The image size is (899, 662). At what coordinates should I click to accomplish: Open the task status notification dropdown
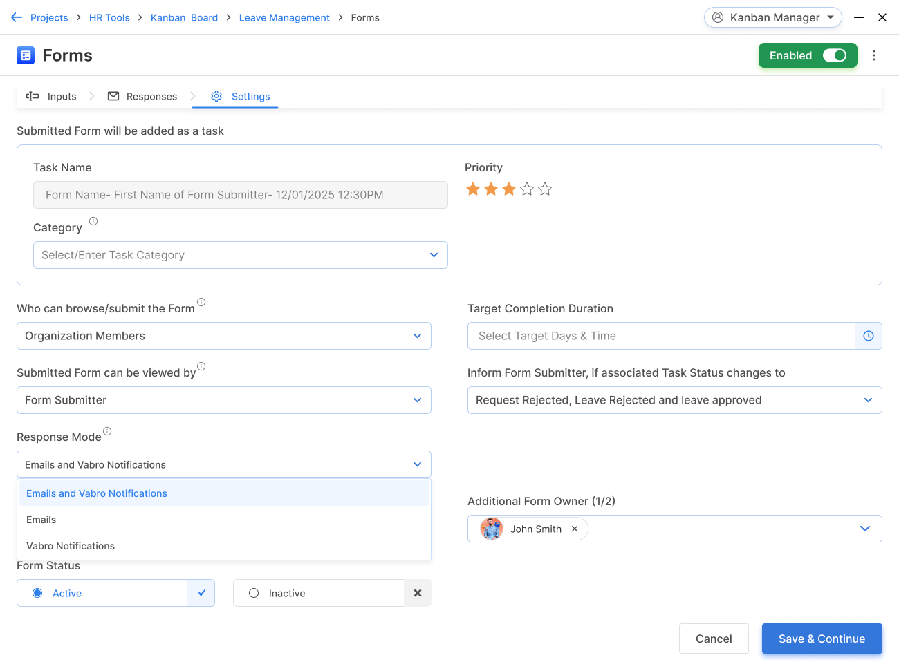[x=675, y=400]
